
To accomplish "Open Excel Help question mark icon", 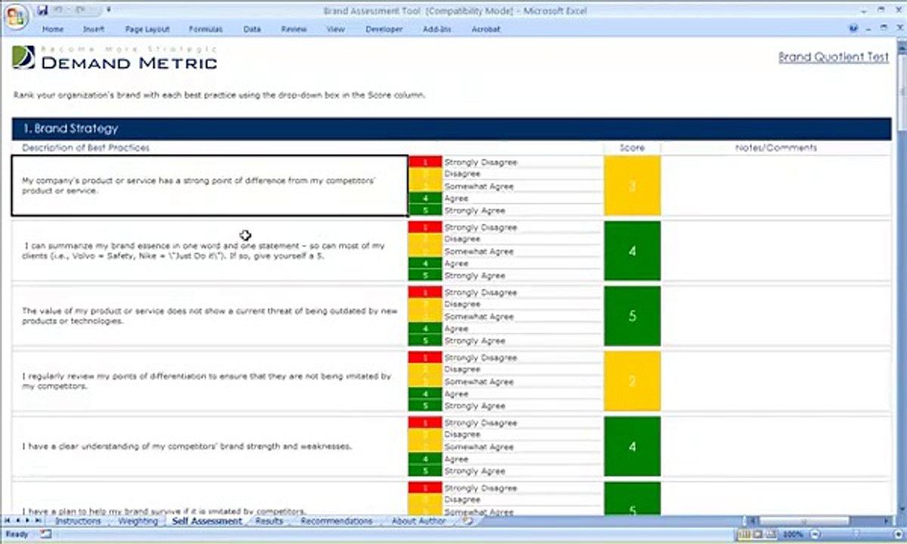I will (853, 29).
